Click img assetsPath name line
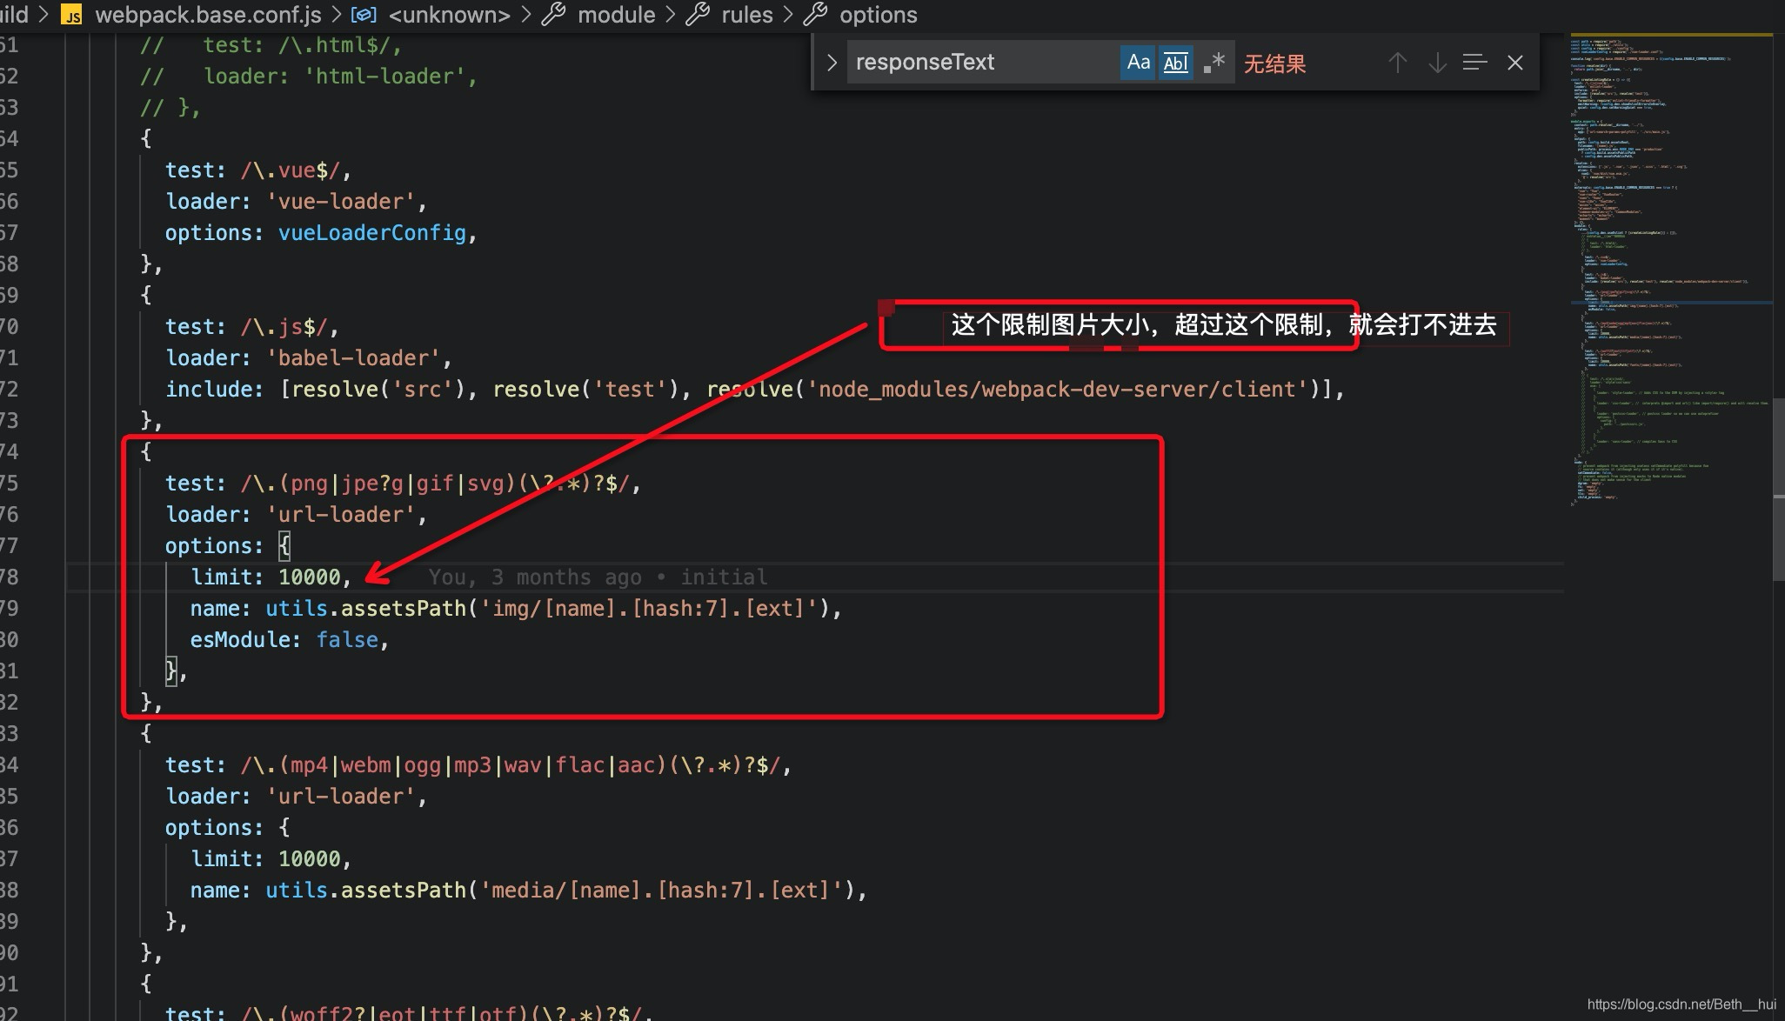The width and height of the screenshot is (1785, 1021). [x=516, y=608]
